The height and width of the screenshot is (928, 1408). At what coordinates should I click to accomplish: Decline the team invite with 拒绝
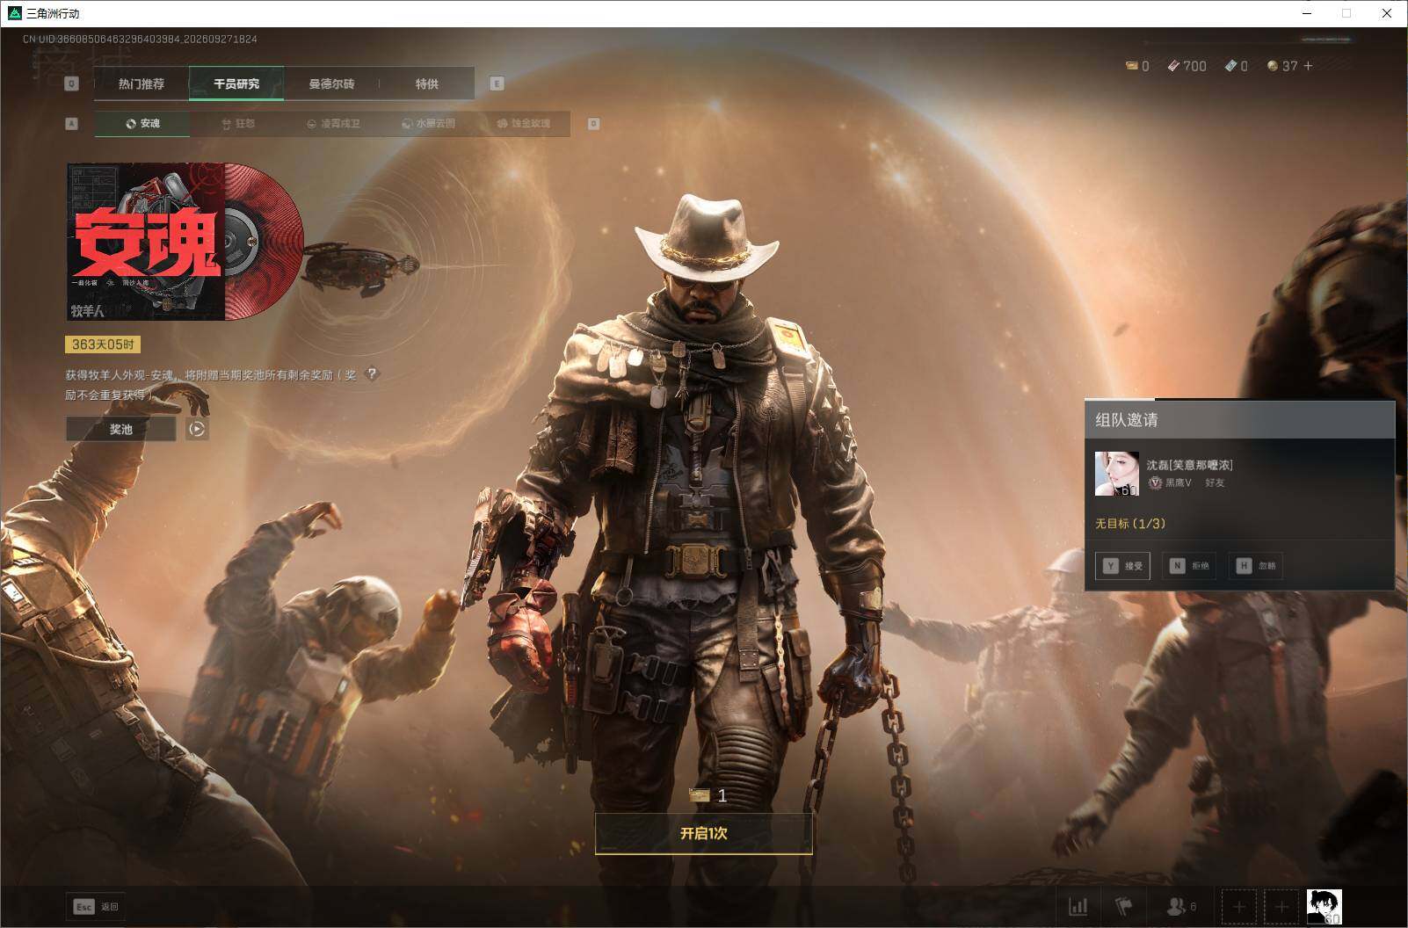[1189, 566]
